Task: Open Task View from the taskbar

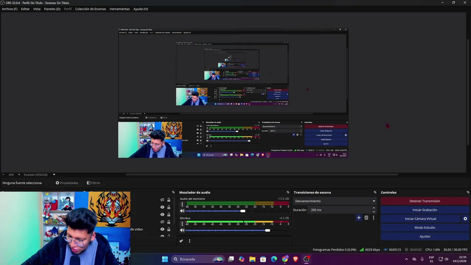Action: 231,259
